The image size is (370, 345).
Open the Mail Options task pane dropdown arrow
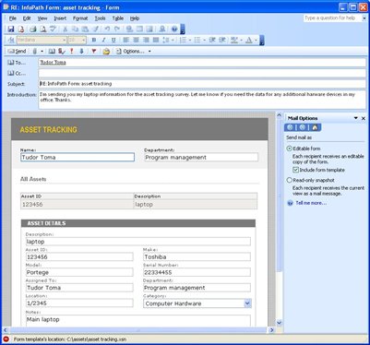click(356, 118)
